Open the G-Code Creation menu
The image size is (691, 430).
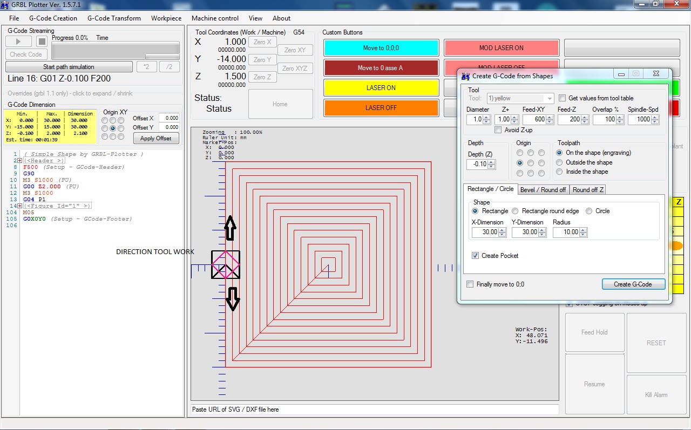[x=53, y=18]
